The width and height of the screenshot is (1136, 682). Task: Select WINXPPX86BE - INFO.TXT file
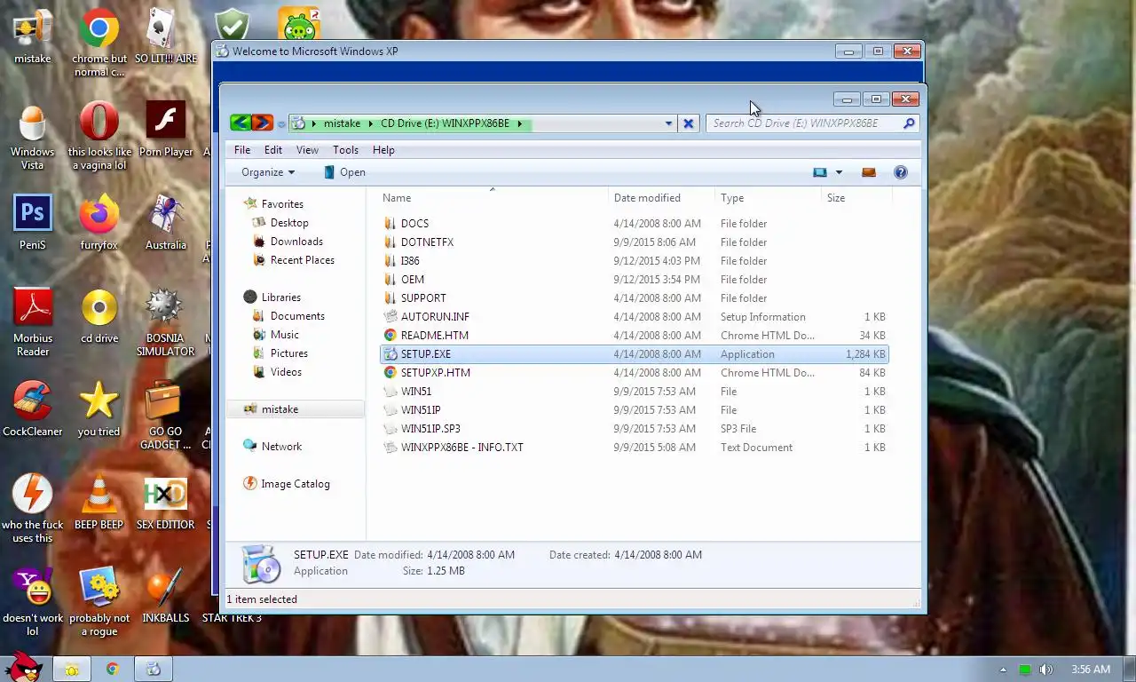(634, 448)
